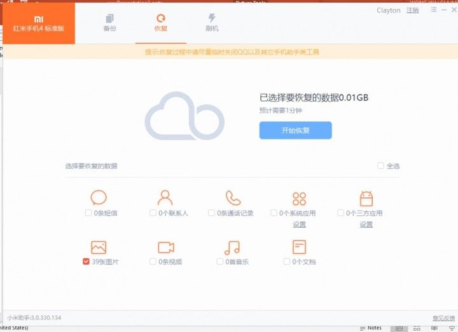Click the Clayton username
Screen dimensions: 458x332
tap(389, 10)
